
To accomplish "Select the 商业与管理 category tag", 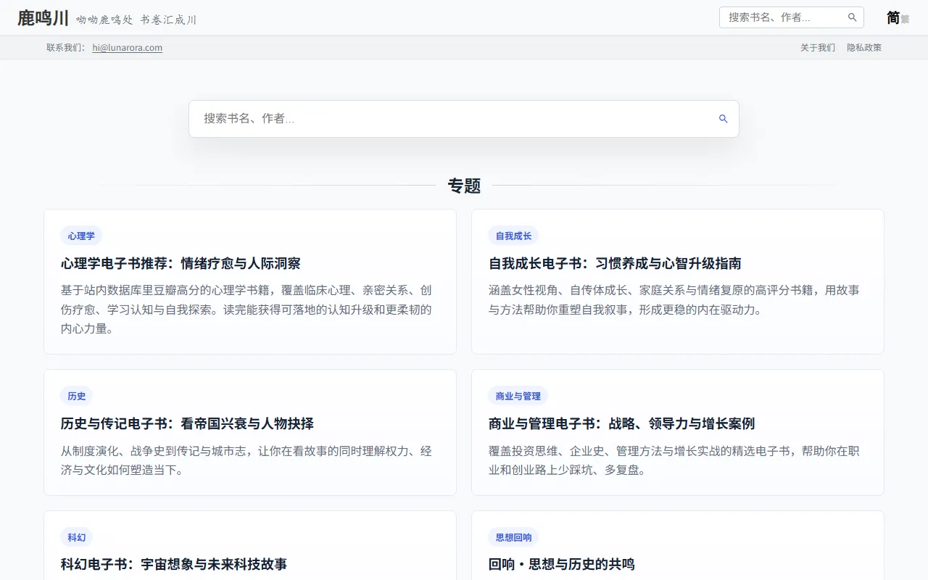I will tap(518, 396).
